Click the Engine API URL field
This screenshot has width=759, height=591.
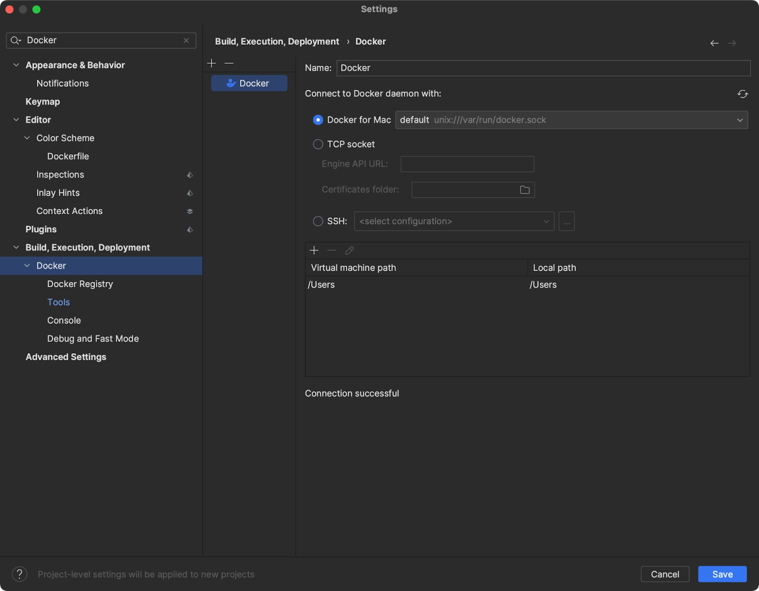tap(467, 164)
